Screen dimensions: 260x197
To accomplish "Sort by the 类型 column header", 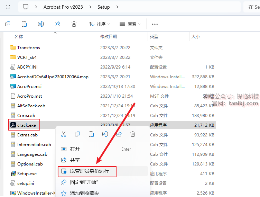I will click(154, 37).
